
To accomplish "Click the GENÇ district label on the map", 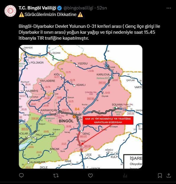I will [x=86, y=134].
